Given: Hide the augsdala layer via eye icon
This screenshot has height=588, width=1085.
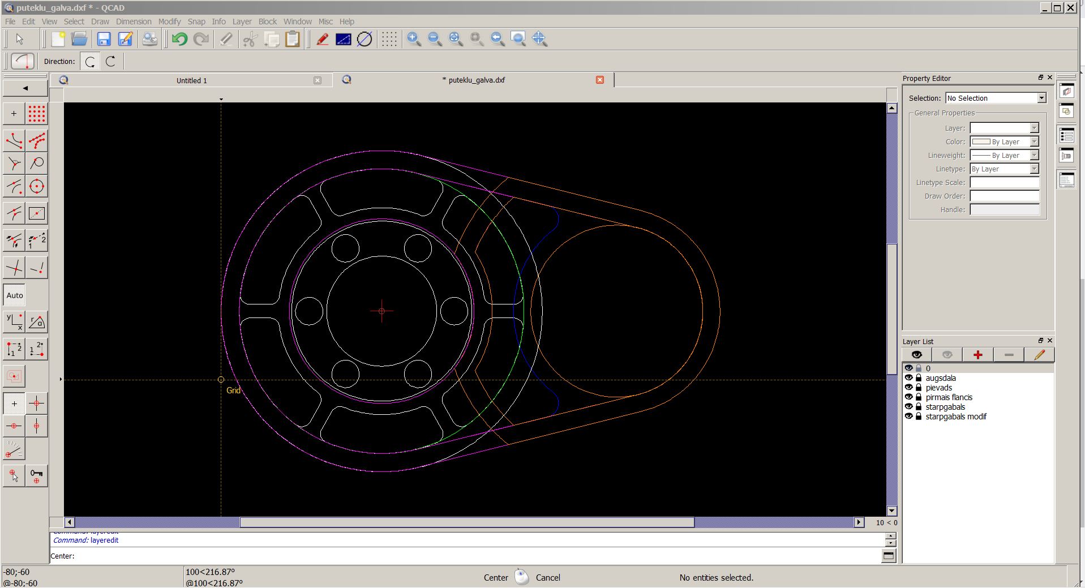Looking at the screenshot, I should pos(909,378).
